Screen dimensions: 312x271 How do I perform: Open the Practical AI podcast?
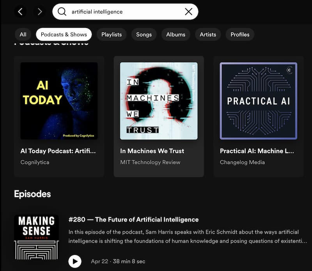[x=259, y=101]
